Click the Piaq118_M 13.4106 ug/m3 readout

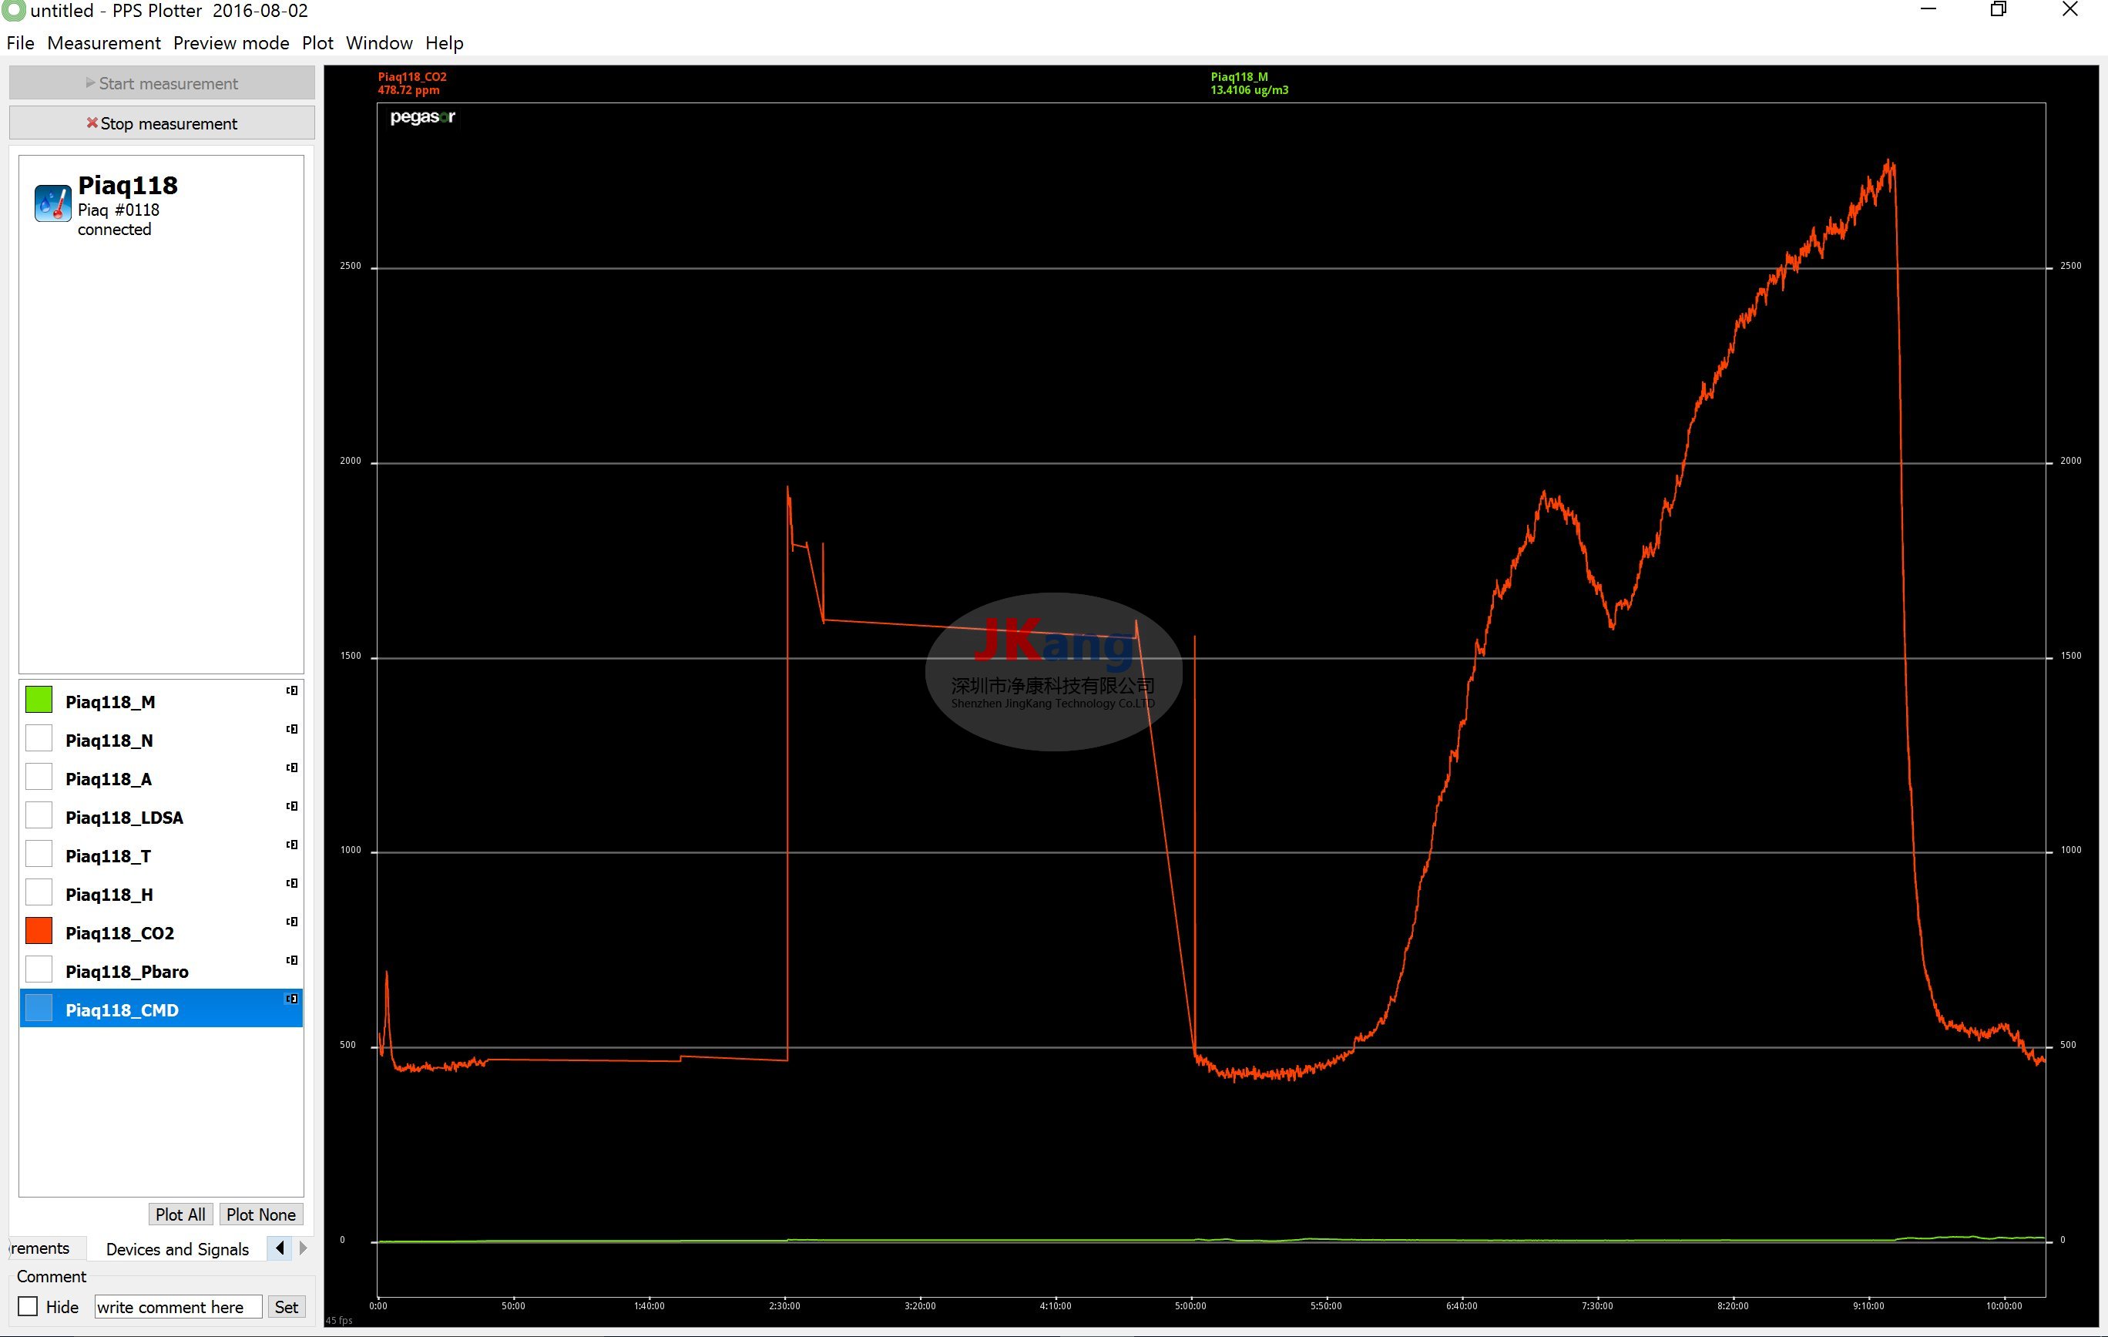1249,83
